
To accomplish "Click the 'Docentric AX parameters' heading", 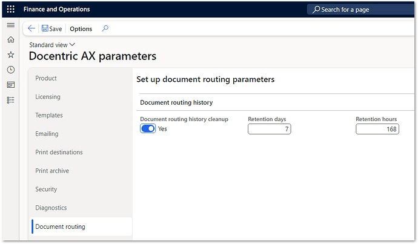I will (x=93, y=56).
